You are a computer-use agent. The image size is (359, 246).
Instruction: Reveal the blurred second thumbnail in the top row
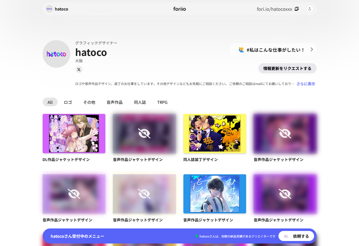click(144, 133)
